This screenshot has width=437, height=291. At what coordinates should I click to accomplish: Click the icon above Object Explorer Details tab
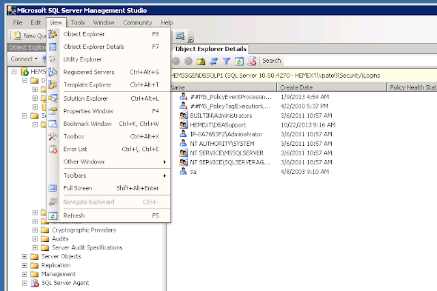(180, 35)
